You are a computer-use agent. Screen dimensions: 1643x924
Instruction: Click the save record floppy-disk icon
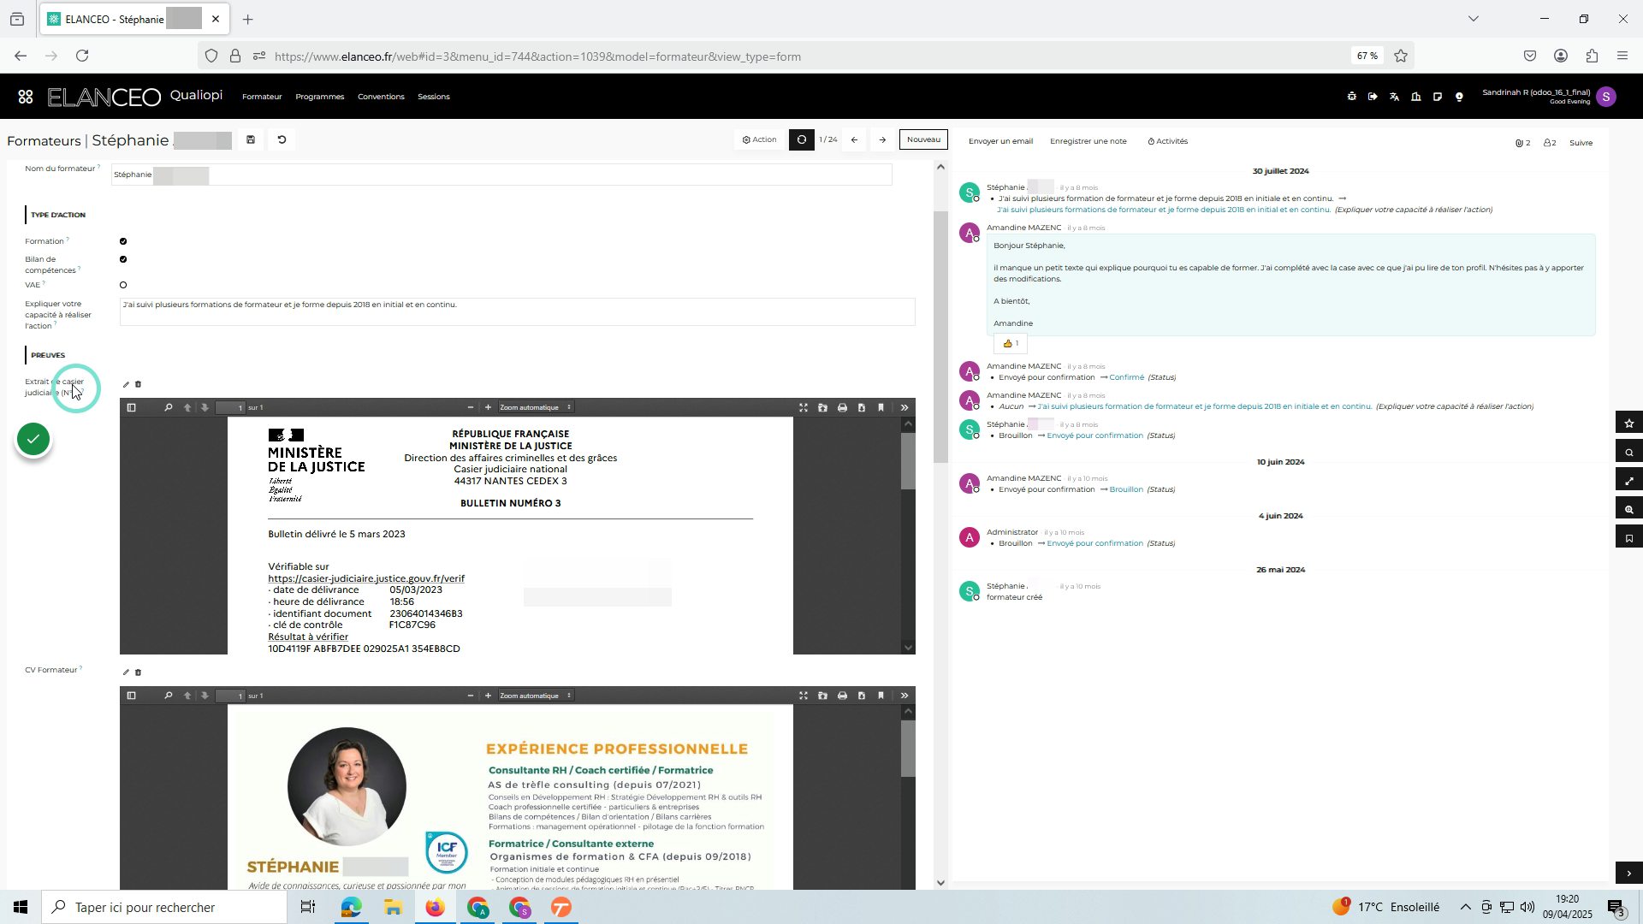pyautogui.click(x=251, y=139)
